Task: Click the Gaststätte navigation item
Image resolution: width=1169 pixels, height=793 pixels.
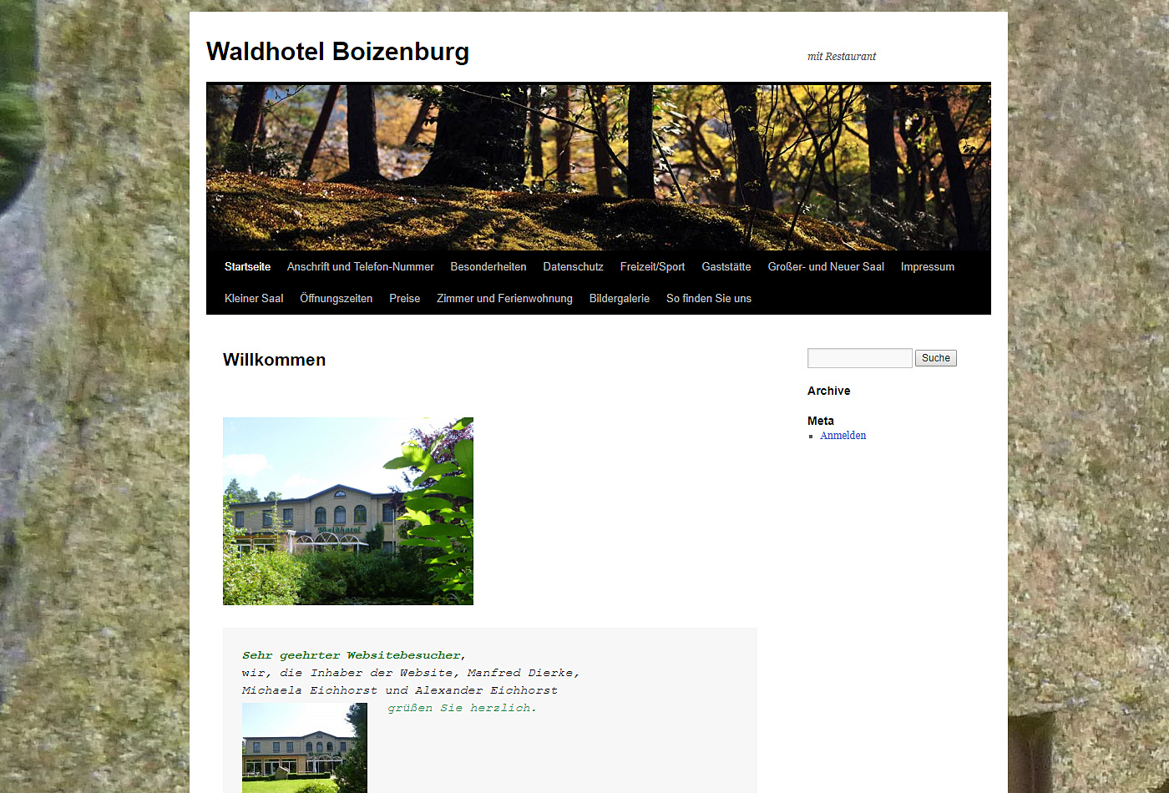Action: pyautogui.click(x=726, y=267)
